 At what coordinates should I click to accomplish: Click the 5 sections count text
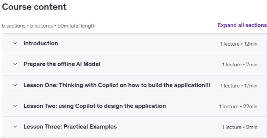(x=14, y=26)
